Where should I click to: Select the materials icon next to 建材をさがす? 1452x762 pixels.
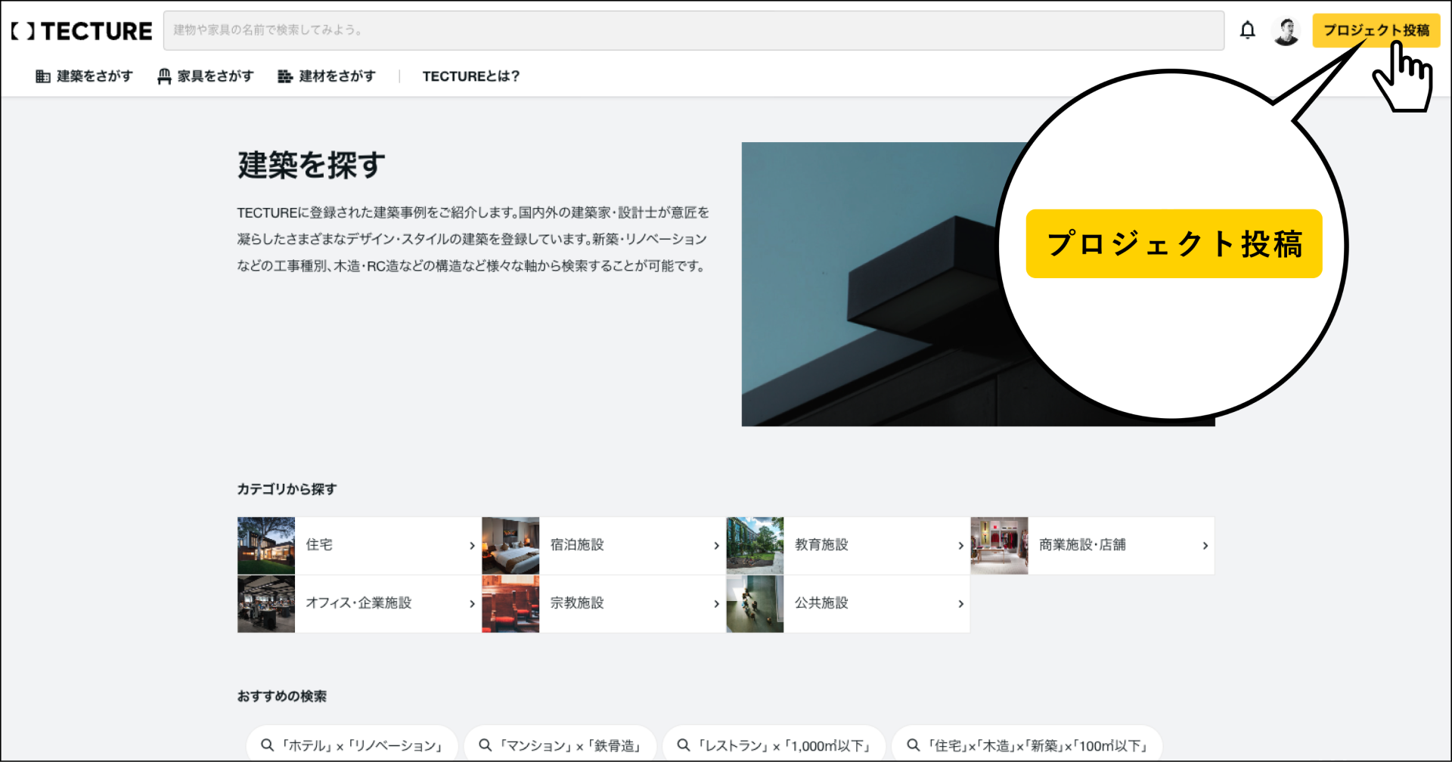(284, 76)
